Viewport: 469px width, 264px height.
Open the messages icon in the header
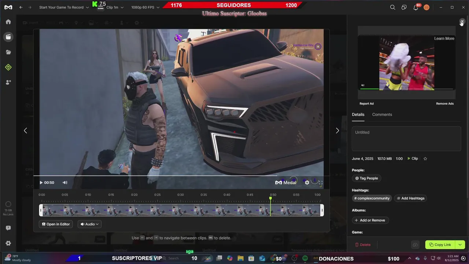[404, 7]
